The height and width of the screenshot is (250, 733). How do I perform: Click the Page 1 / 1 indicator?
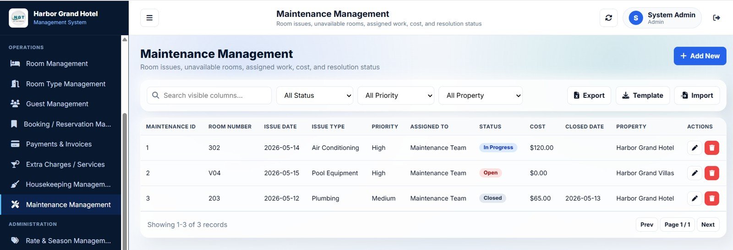point(677,224)
